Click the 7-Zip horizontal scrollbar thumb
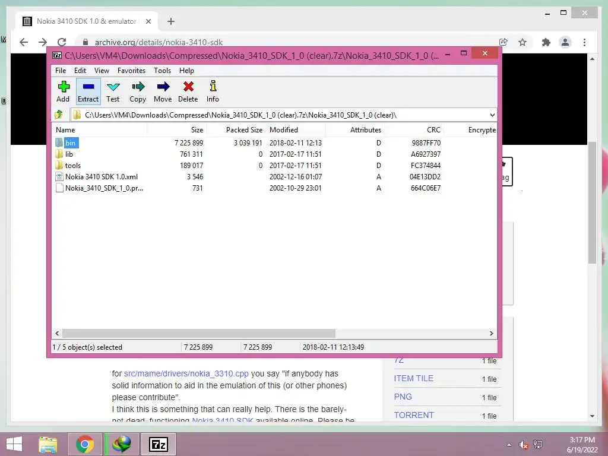The height and width of the screenshot is (456, 608). [198, 333]
